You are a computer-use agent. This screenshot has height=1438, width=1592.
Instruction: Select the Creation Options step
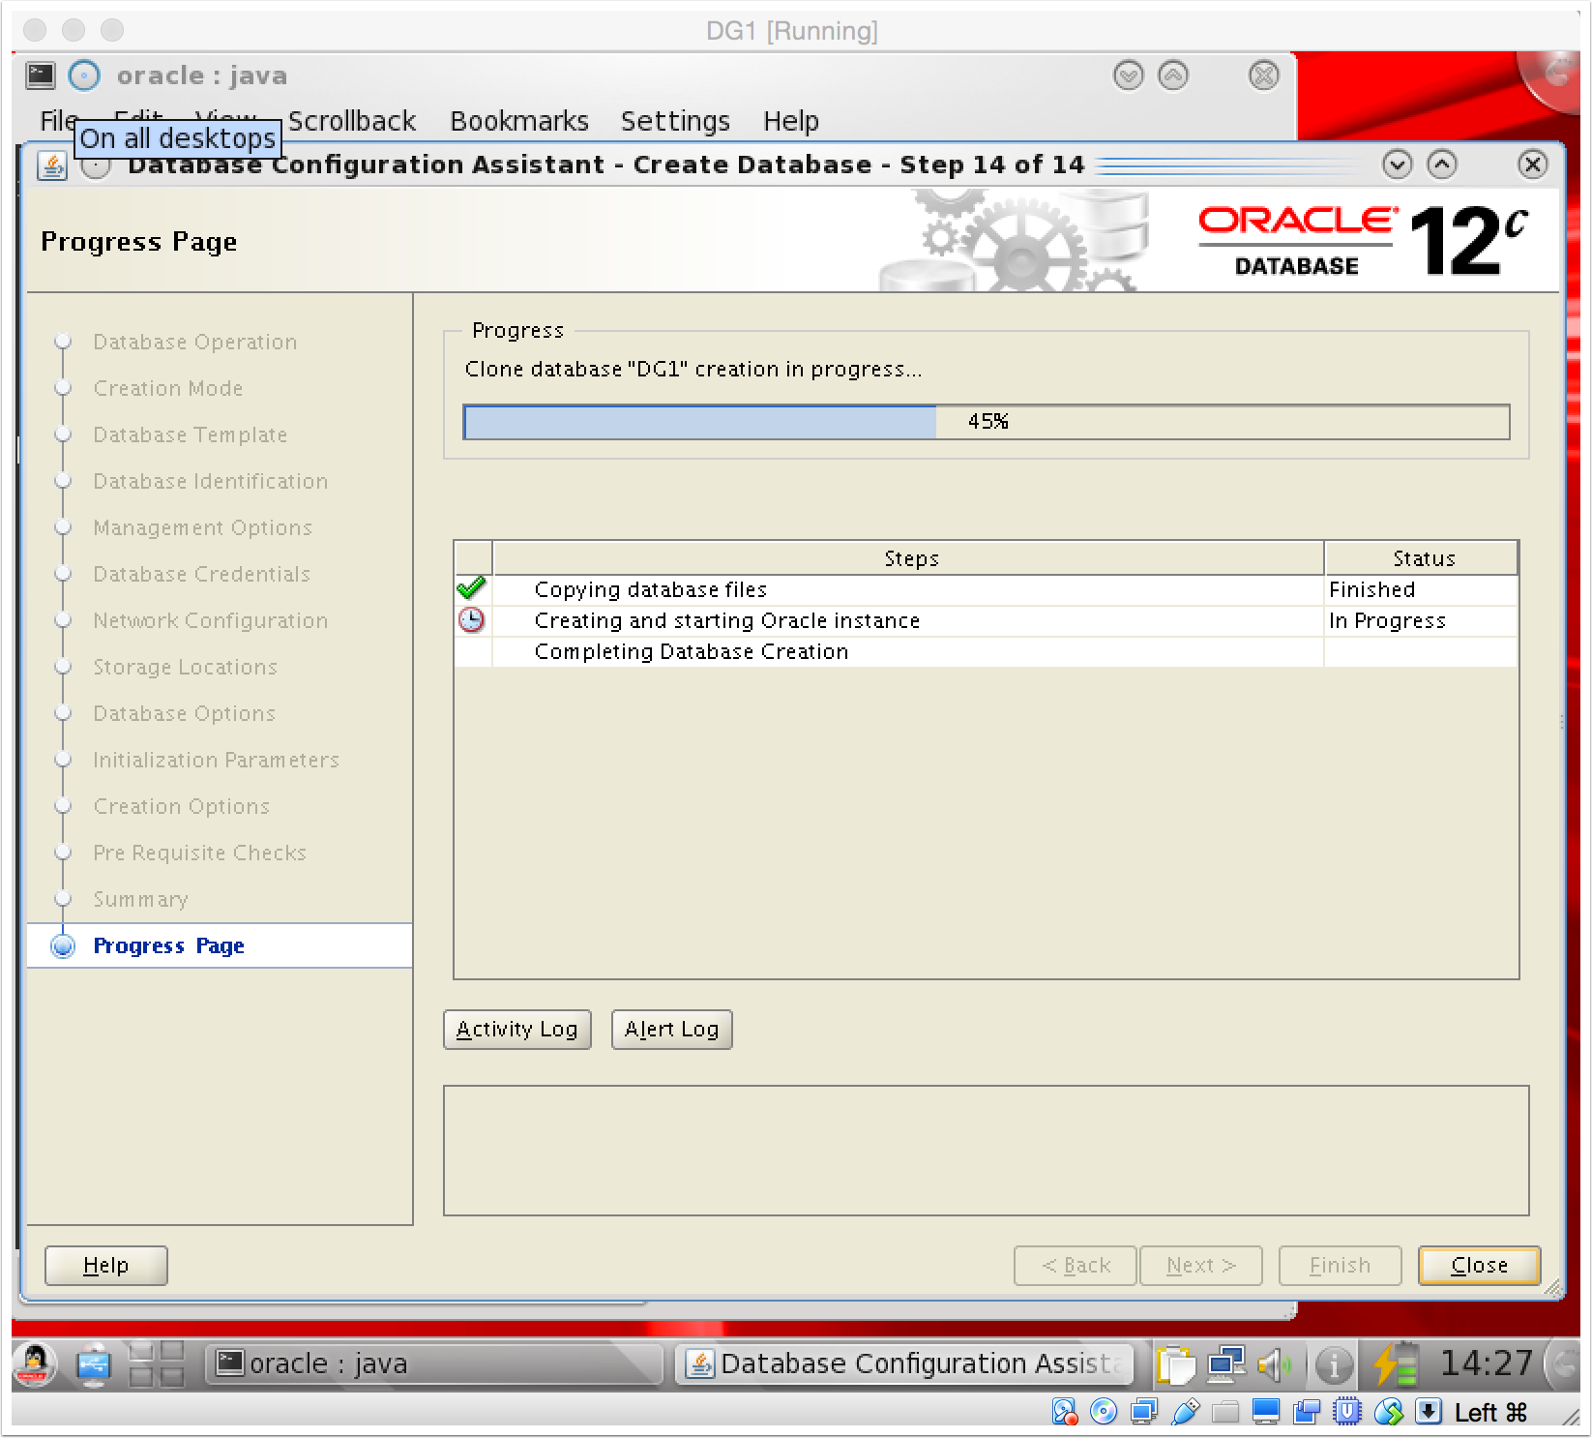181,806
